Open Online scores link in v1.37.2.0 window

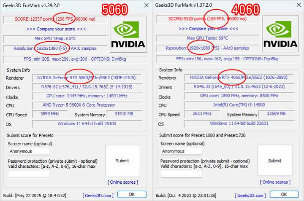[x=275, y=182]
